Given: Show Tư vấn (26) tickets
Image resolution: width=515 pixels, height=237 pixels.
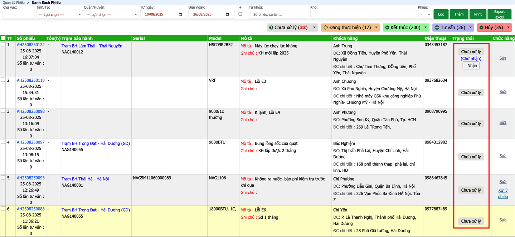Looking at the screenshot, I should point(450,27).
